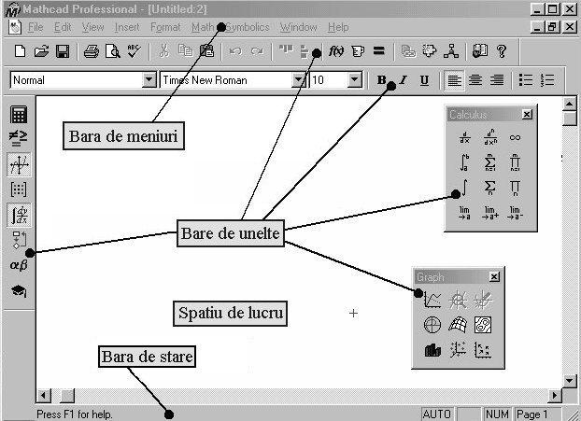This screenshot has width=581, height=421.
Task: Expand the font size 10 dropdown
Action: (x=354, y=79)
